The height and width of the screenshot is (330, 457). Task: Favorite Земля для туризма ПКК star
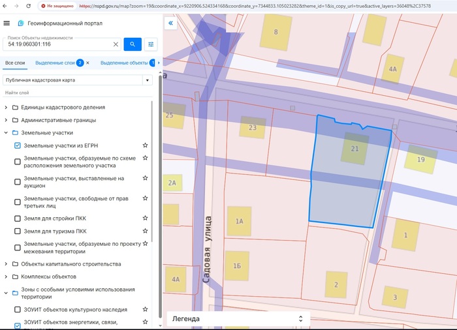(145, 231)
